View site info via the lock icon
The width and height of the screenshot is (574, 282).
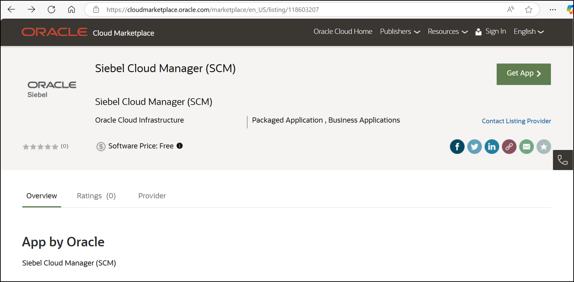click(x=96, y=9)
